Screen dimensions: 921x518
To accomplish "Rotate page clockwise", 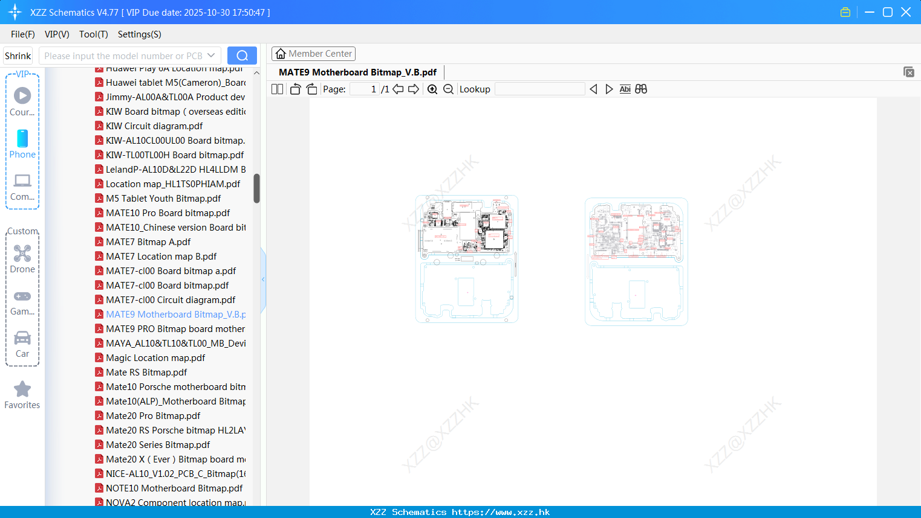I will coord(311,89).
